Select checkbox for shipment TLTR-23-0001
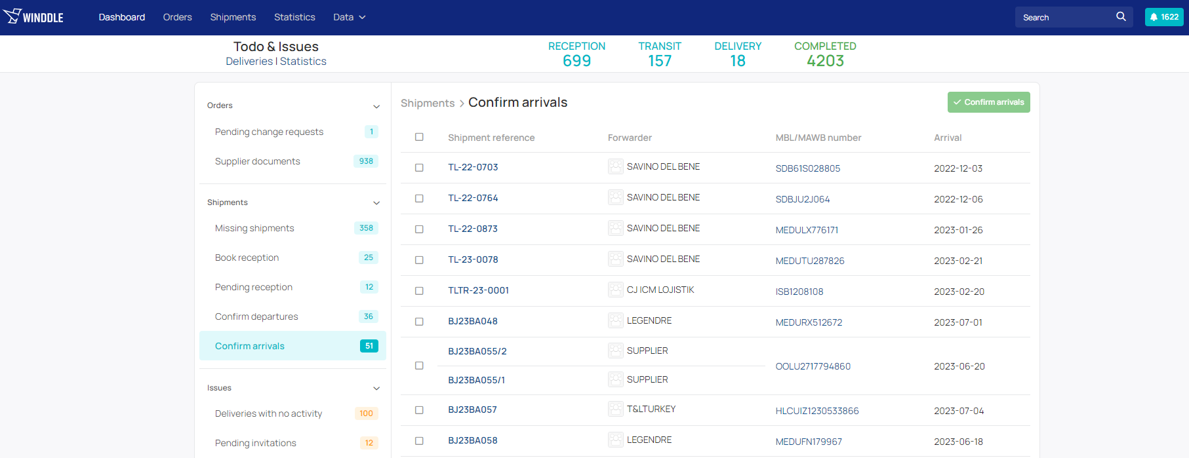 [419, 291]
